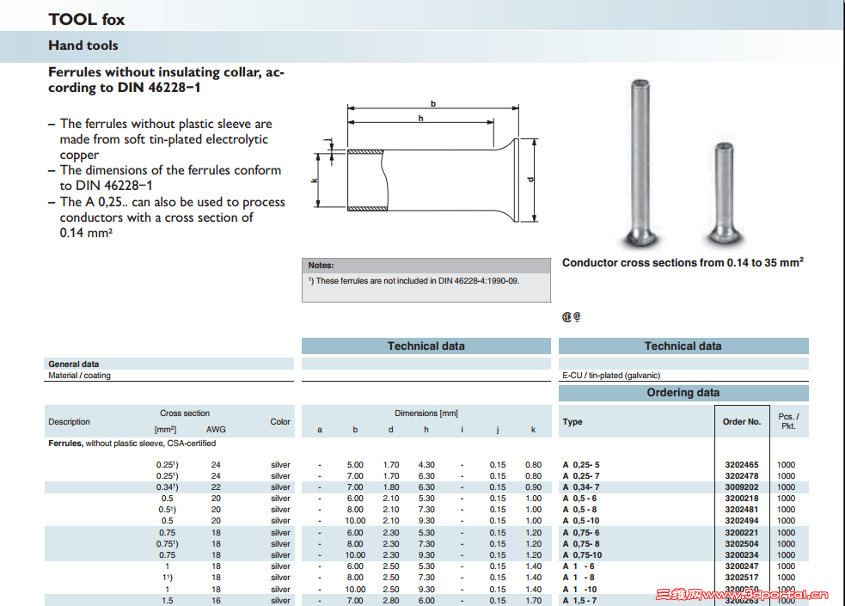The width and height of the screenshot is (845, 606).
Task: Click h dimension value 6.00
Action: (x=426, y=601)
